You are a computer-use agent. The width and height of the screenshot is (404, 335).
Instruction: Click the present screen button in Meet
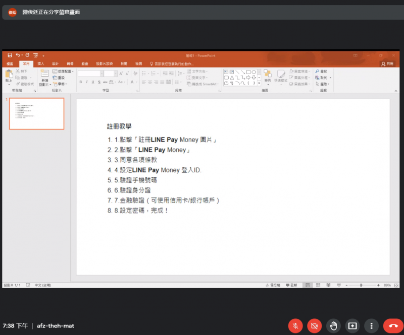(352, 326)
